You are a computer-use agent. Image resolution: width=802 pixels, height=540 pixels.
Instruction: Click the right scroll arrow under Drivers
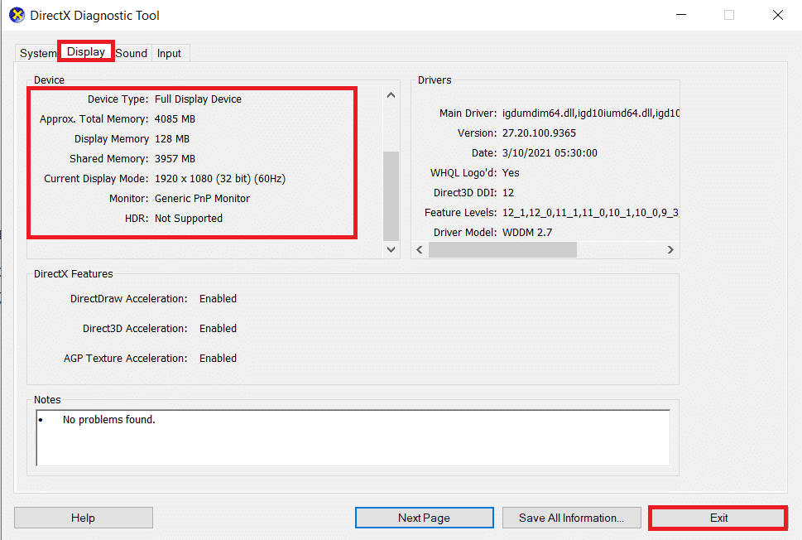point(670,249)
